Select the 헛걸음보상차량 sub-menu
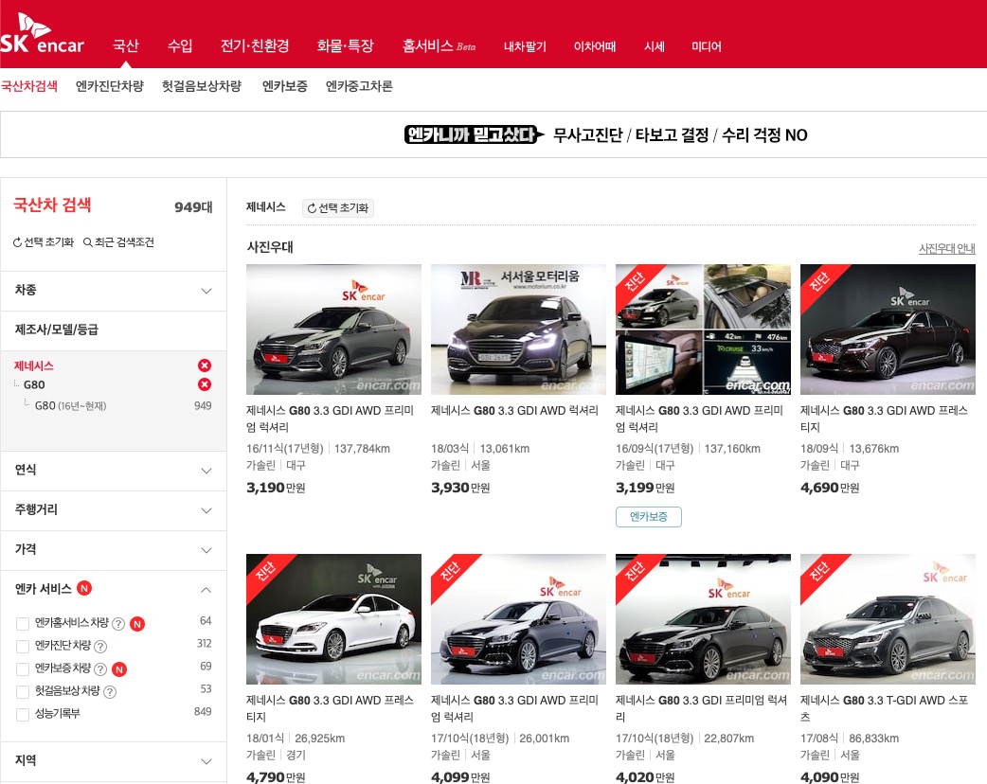This screenshot has height=784, width=987. (202, 86)
